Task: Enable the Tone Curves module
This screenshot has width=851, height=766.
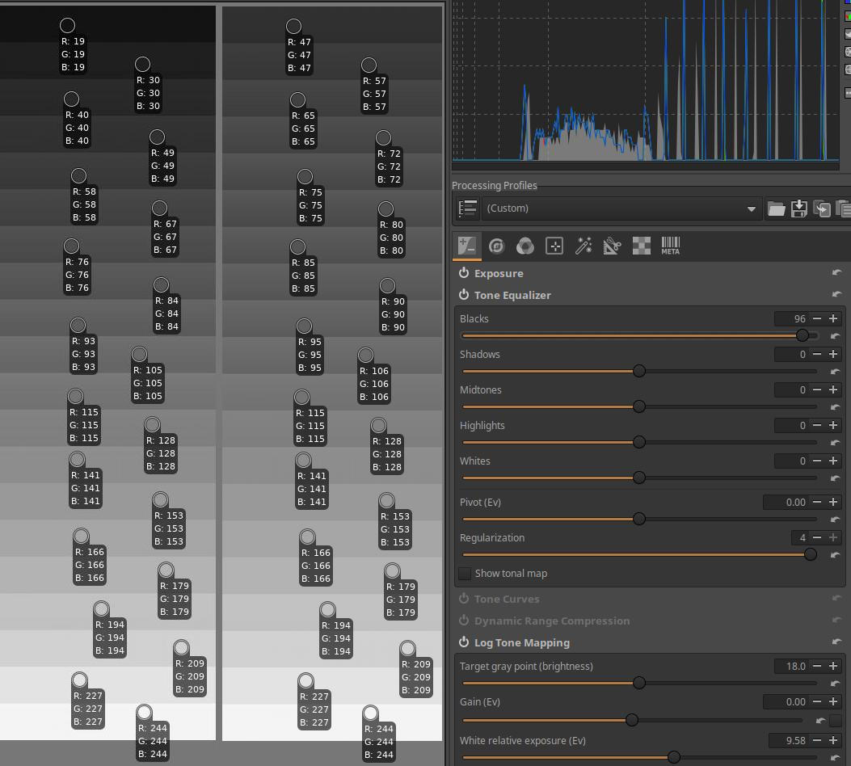Action: click(x=464, y=599)
